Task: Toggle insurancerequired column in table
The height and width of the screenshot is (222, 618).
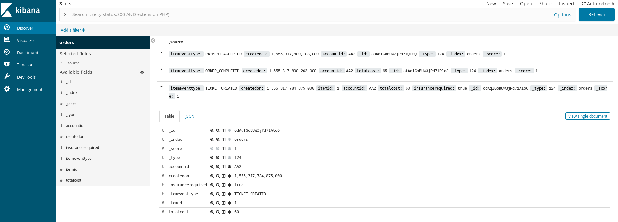Action: click(223, 185)
